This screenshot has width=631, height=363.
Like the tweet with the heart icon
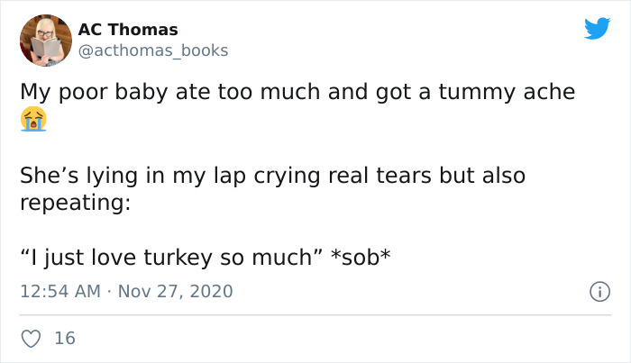[x=32, y=339]
